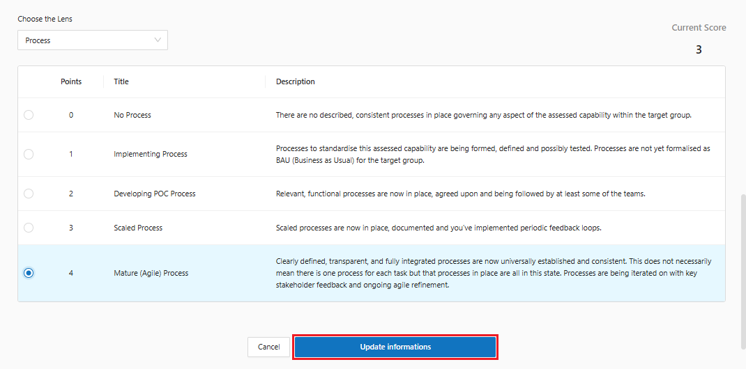
Task: Click the vertical scrollbar on the right
Action: point(741,272)
